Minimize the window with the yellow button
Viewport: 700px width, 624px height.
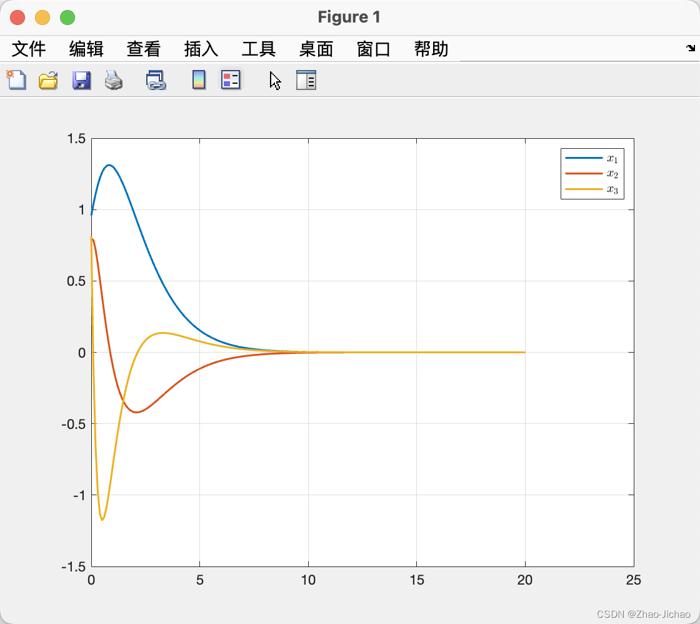click(42, 18)
